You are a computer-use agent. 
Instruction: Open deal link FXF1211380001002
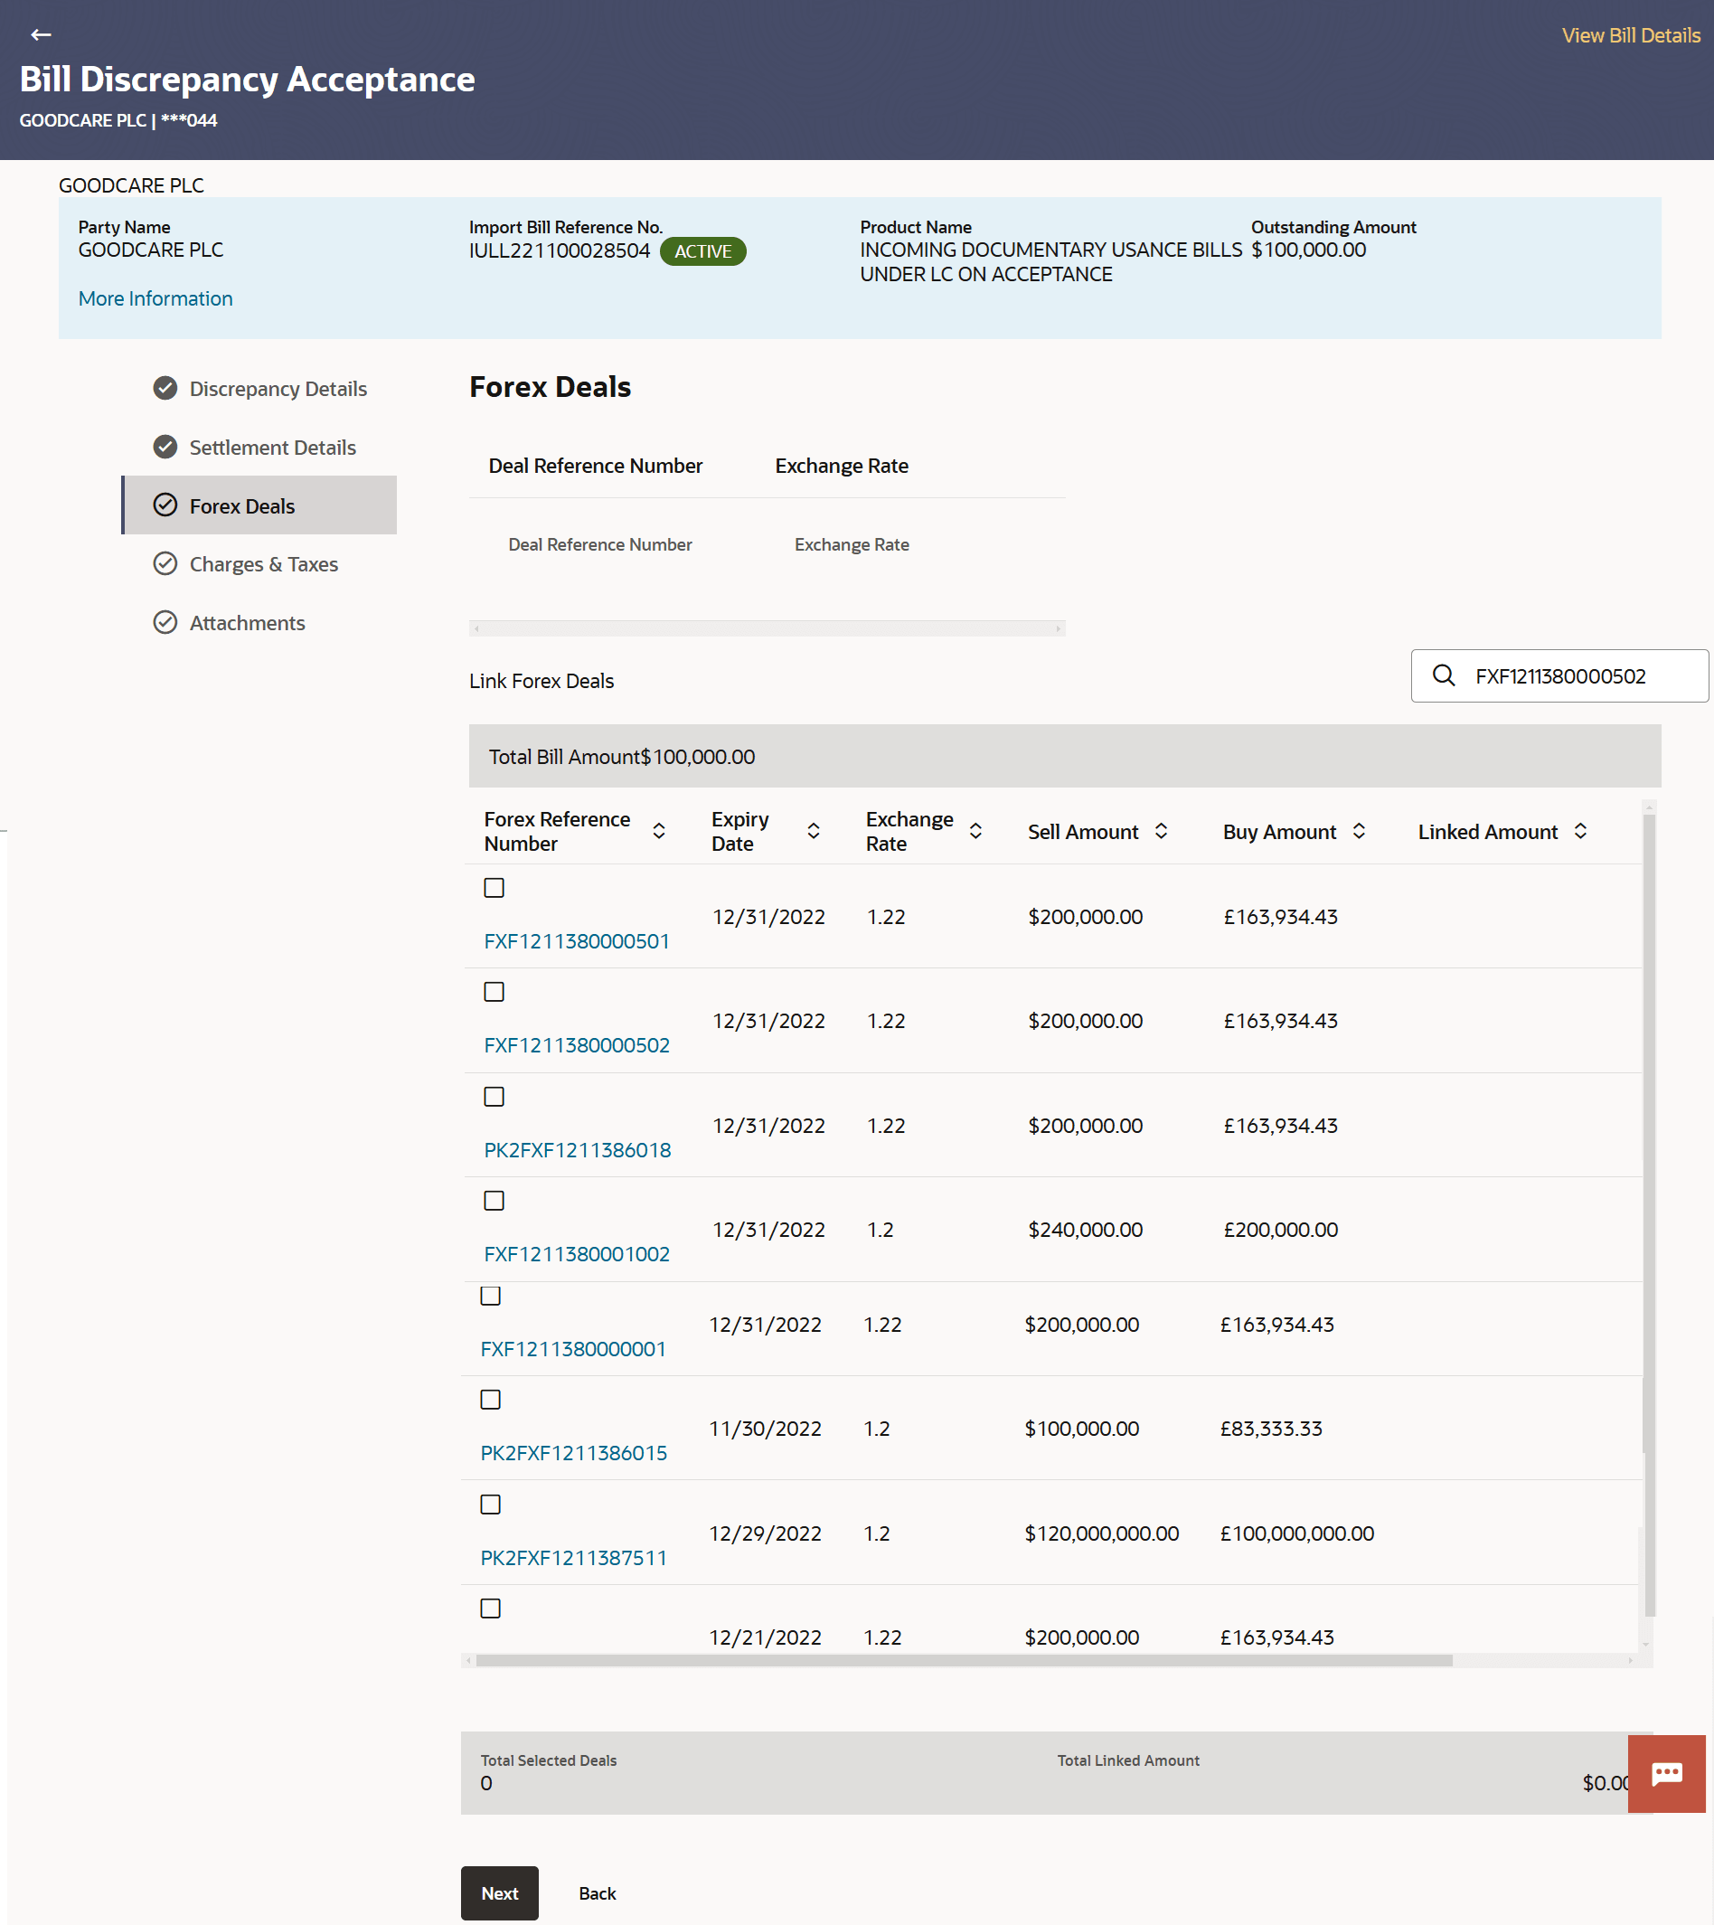pyautogui.click(x=577, y=1254)
